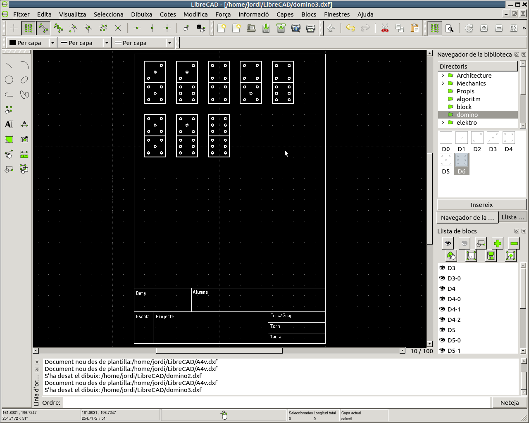Toggle Free snap crosshair
The width and height of the screenshot is (529, 423).
tap(14, 28)
